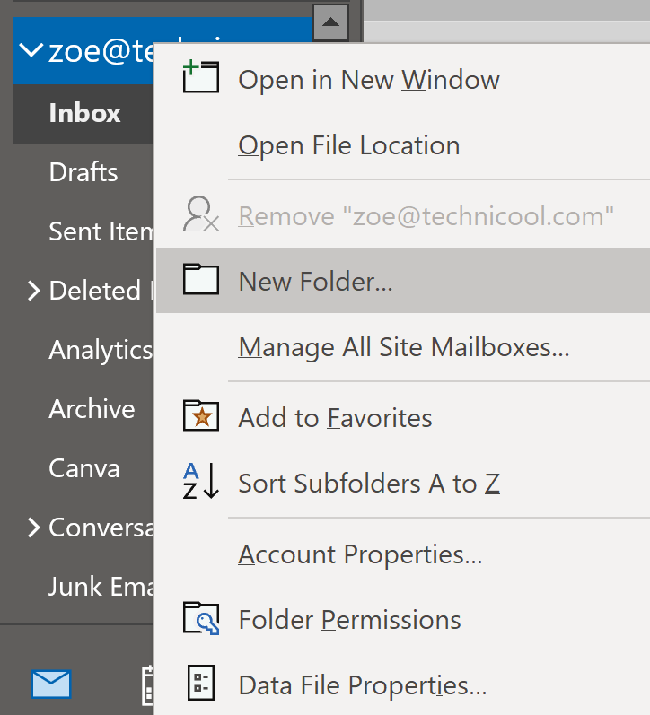Click the Remove account person icon
650x715 pixels.
[x=200, y=215]
